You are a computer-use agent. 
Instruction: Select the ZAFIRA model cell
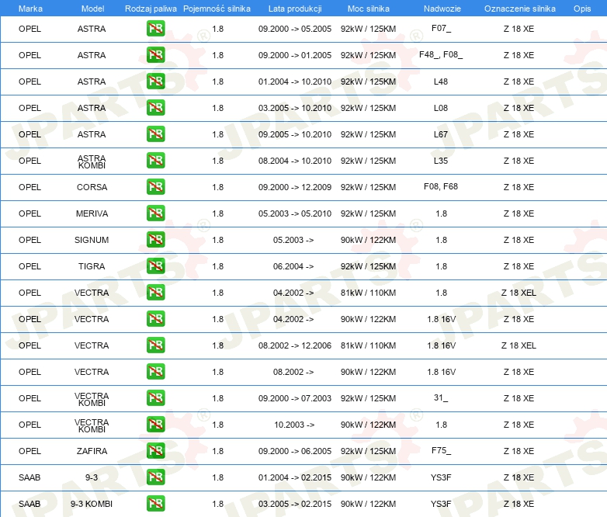pos(92,451)
